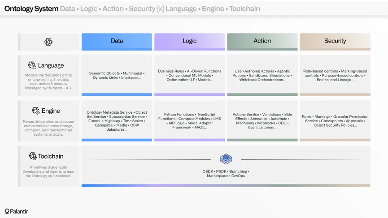Click the 'Ontology Metadata Service • Object Set Service' cell

[x=117, y=121]
